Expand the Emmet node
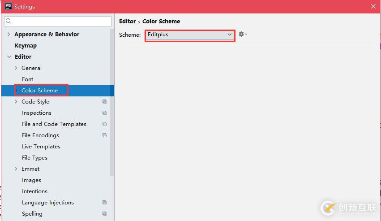This screenshot has height=221, width=381. coord(16,169)
